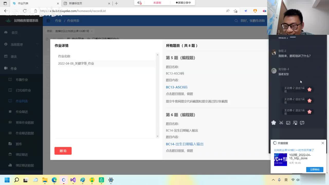Click 作业 breadcrumb in the header

pos(58,21)
